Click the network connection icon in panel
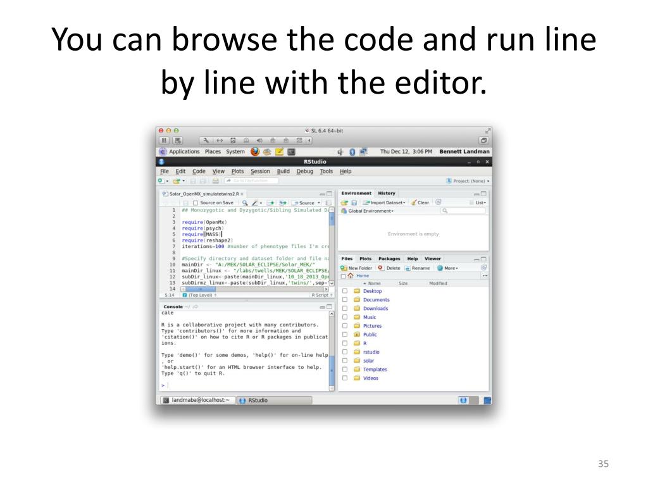 pyautogui.click(x=363, y=152)
